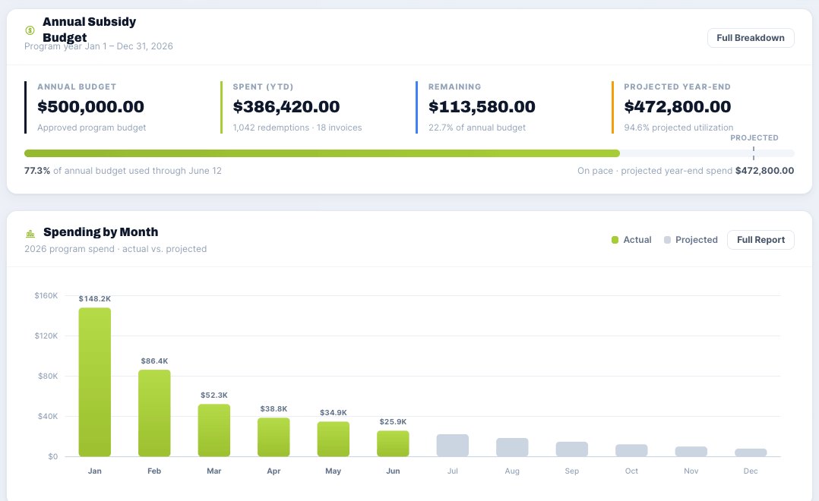The width and height of the screenshot is (819, 501).
Task: Click the Jul x-axis label
Action: click(452, 471)
